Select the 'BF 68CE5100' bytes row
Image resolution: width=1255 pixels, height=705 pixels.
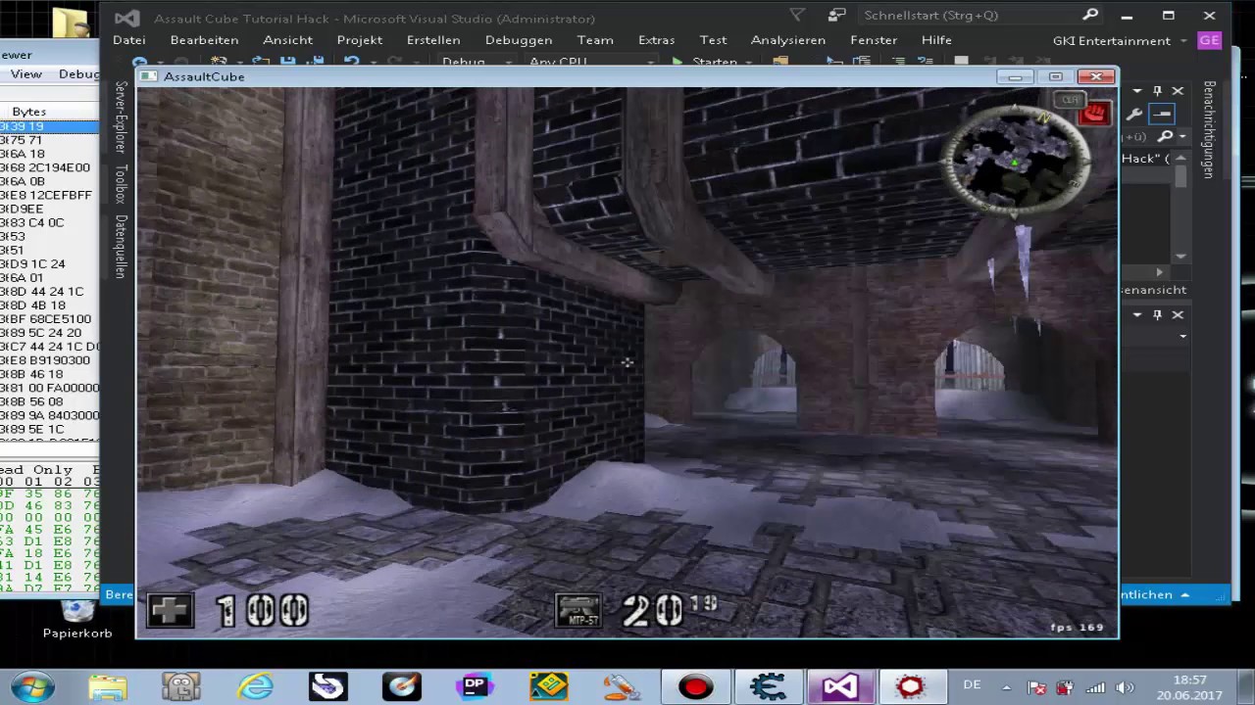click(49, 319)
